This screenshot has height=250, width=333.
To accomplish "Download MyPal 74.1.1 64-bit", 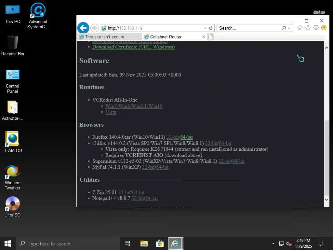I will (162, 167).
